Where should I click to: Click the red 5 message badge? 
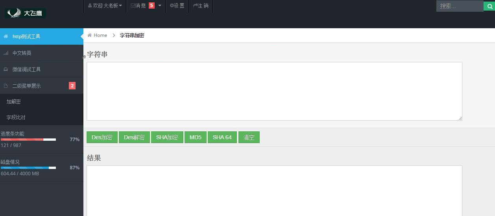tap(151, 5)
